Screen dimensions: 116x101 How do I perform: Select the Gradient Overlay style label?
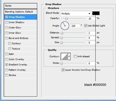point(18,65)
